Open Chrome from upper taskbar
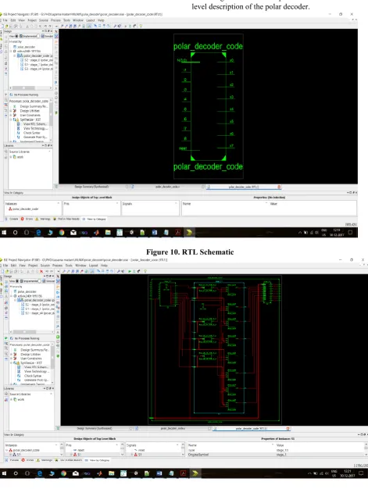Screen dimensions: 368x489 coord(62,232)
